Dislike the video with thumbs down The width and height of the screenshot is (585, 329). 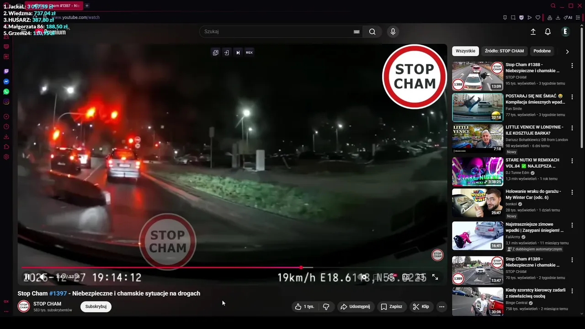(x=326, y=307)
